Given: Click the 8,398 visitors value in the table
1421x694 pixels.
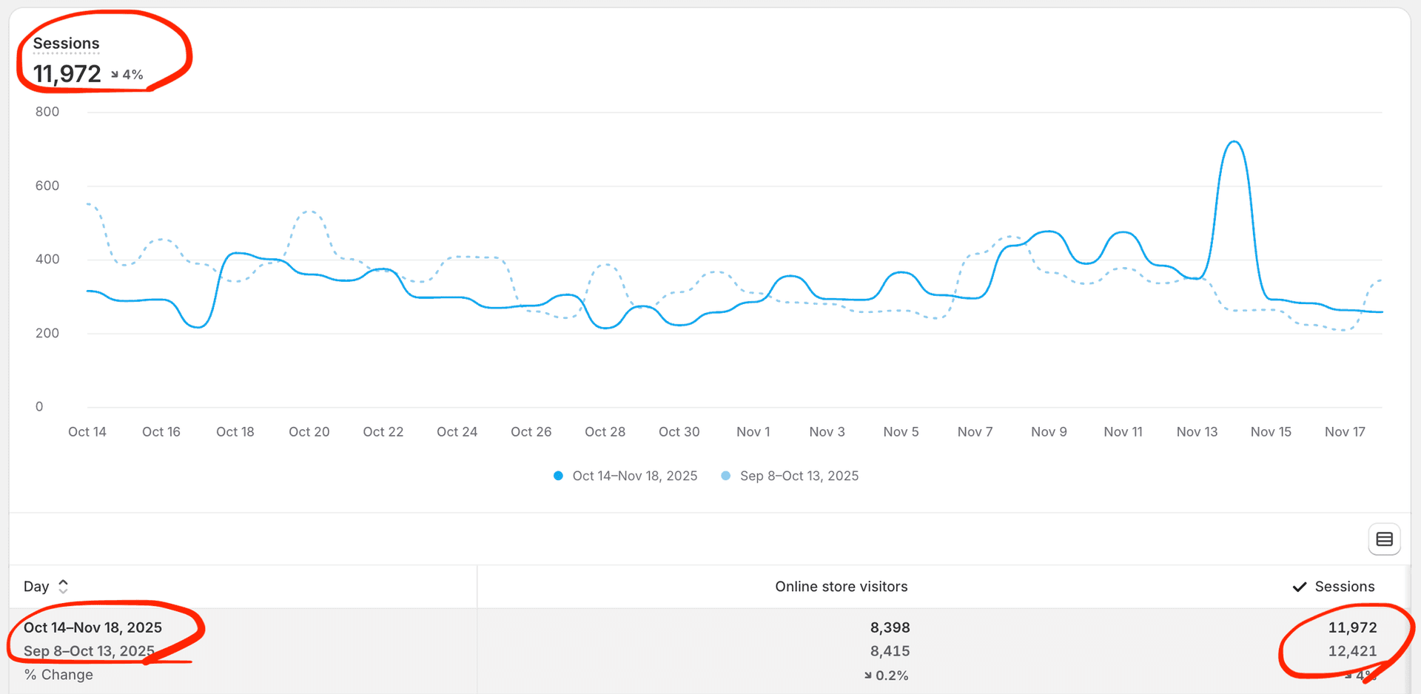Looking at the screenshot, I should point(890,627).
